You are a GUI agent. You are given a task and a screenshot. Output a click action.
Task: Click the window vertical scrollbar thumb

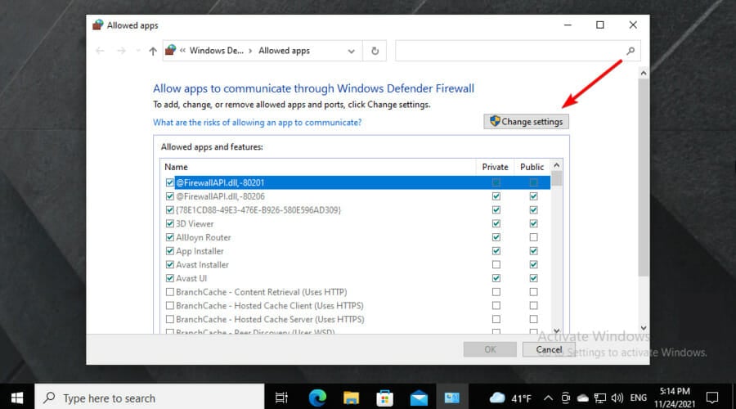644,178
